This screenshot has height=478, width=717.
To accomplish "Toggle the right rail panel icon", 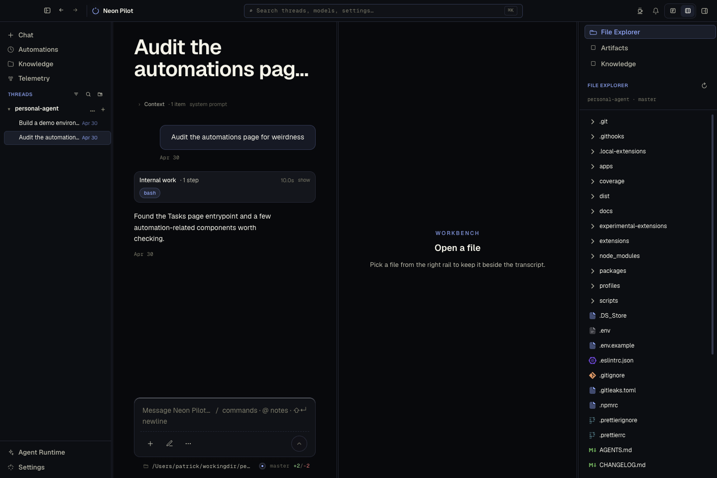I will (705, 11).
